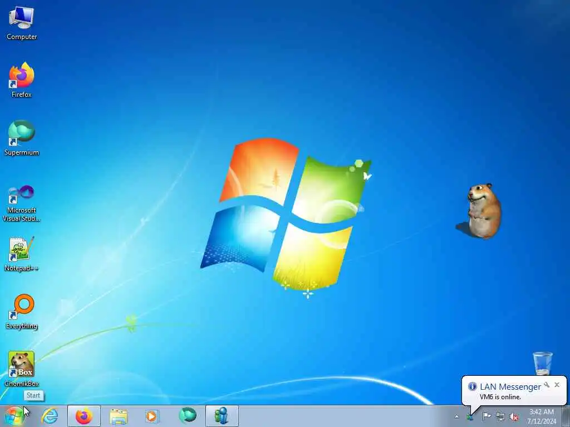The width and height of the screenshot is (570, 427).
Task: Open the Action Center flag icon
Action: (x=487, y=416)
